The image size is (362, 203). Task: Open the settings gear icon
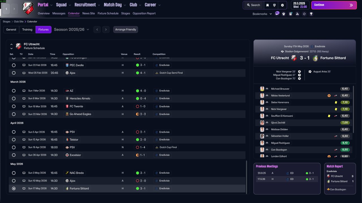pos(282,5)
